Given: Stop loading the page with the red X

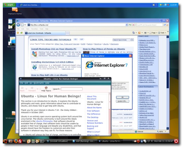Looking at the screenshot, I should click(133, 25).
